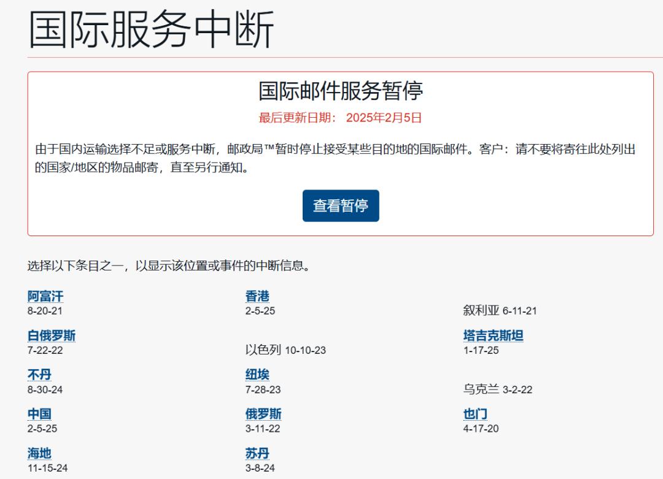Viewport: 663px width, 479px height.
Task: Click the 查看暂停 button
Action: (341, 206)
